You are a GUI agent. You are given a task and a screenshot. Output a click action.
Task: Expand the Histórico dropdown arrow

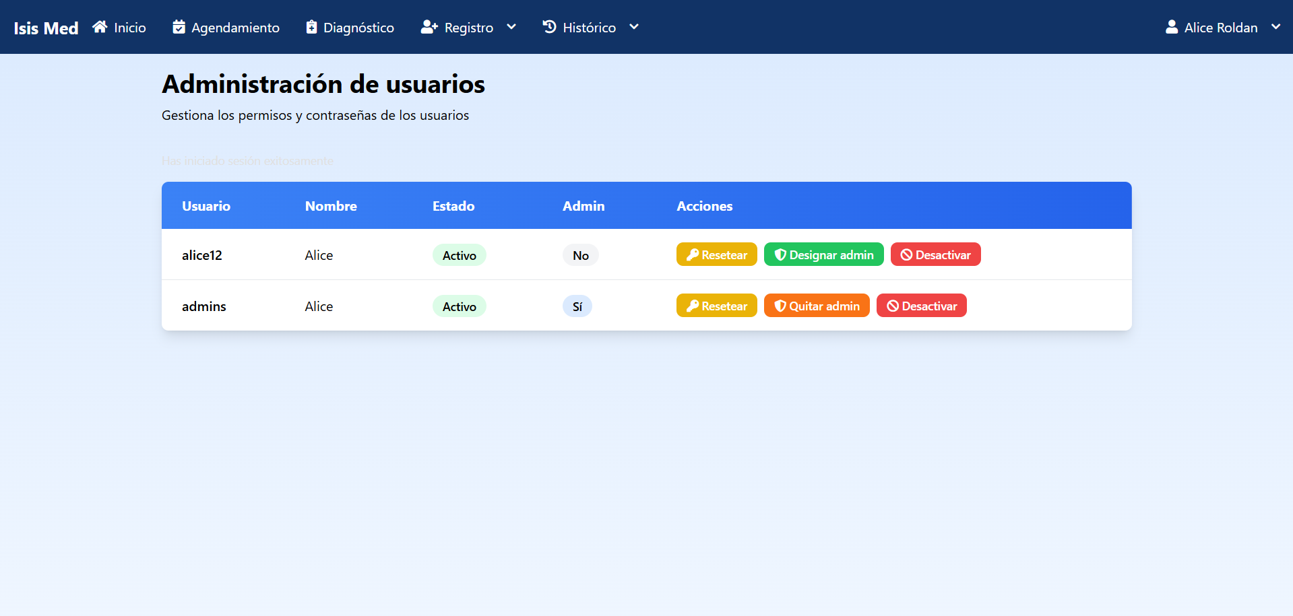634,27
